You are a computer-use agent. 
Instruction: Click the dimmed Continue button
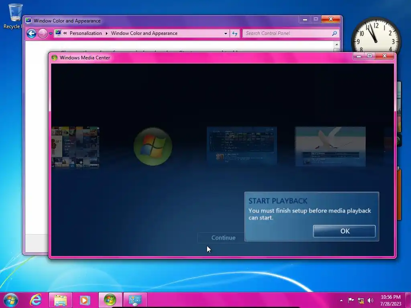tap(223, 237)
